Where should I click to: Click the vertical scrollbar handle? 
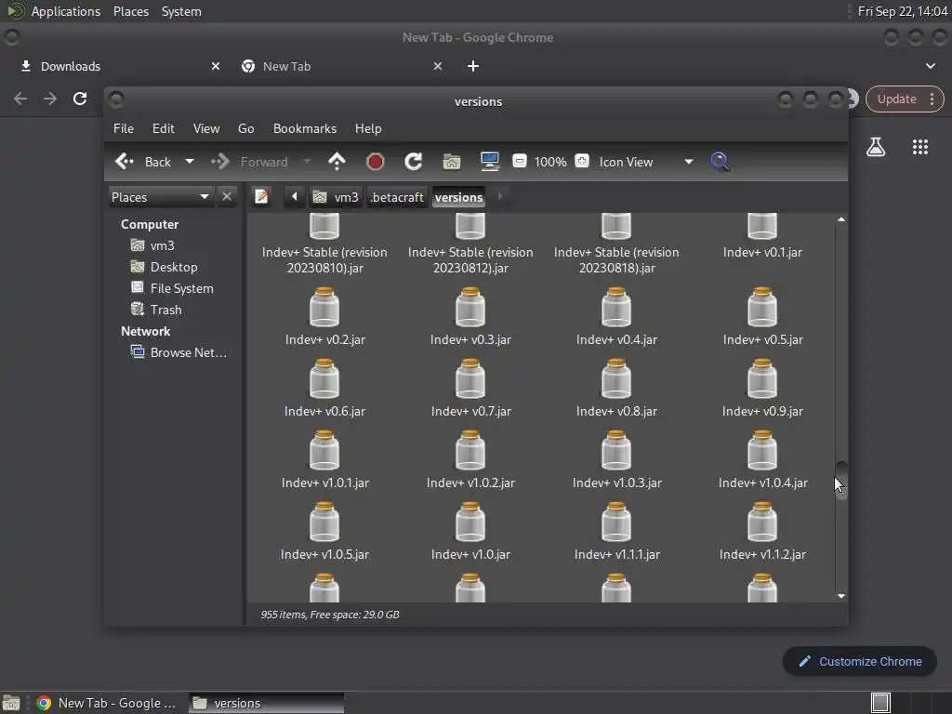[841, 480]
